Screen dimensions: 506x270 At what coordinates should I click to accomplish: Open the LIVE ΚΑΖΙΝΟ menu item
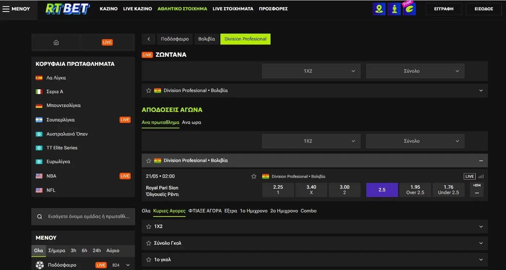(138, 9)
